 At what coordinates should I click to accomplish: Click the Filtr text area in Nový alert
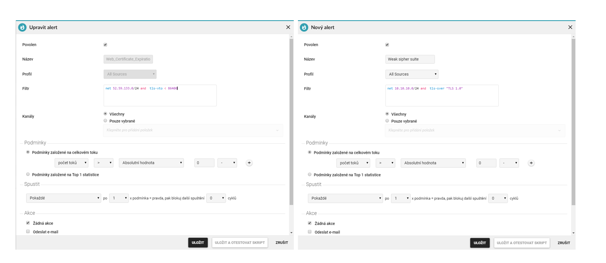tap(442, 95)
